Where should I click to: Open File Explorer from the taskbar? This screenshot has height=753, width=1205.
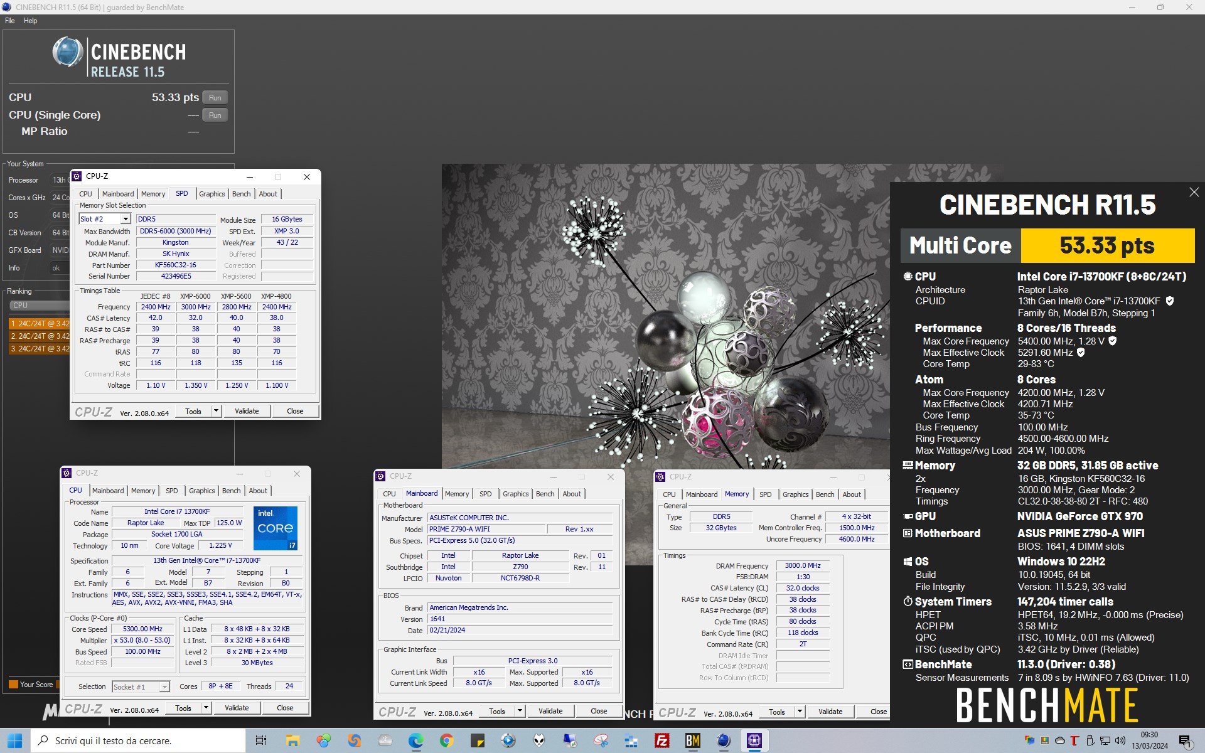pyautogui.click(x=292, y=740)
